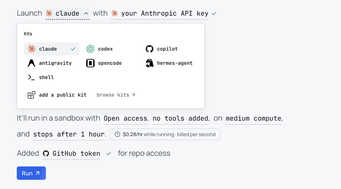
Task: Select the opencode kit icon
Action: point(90,63)
